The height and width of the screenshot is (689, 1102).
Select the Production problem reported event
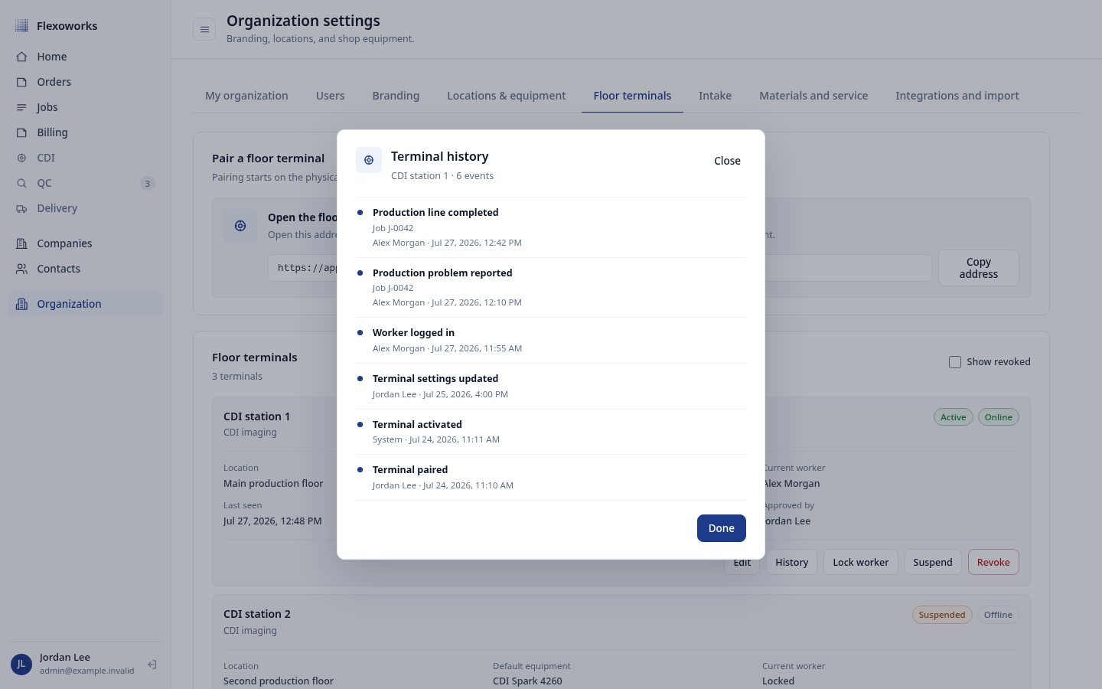pos(551,288)
